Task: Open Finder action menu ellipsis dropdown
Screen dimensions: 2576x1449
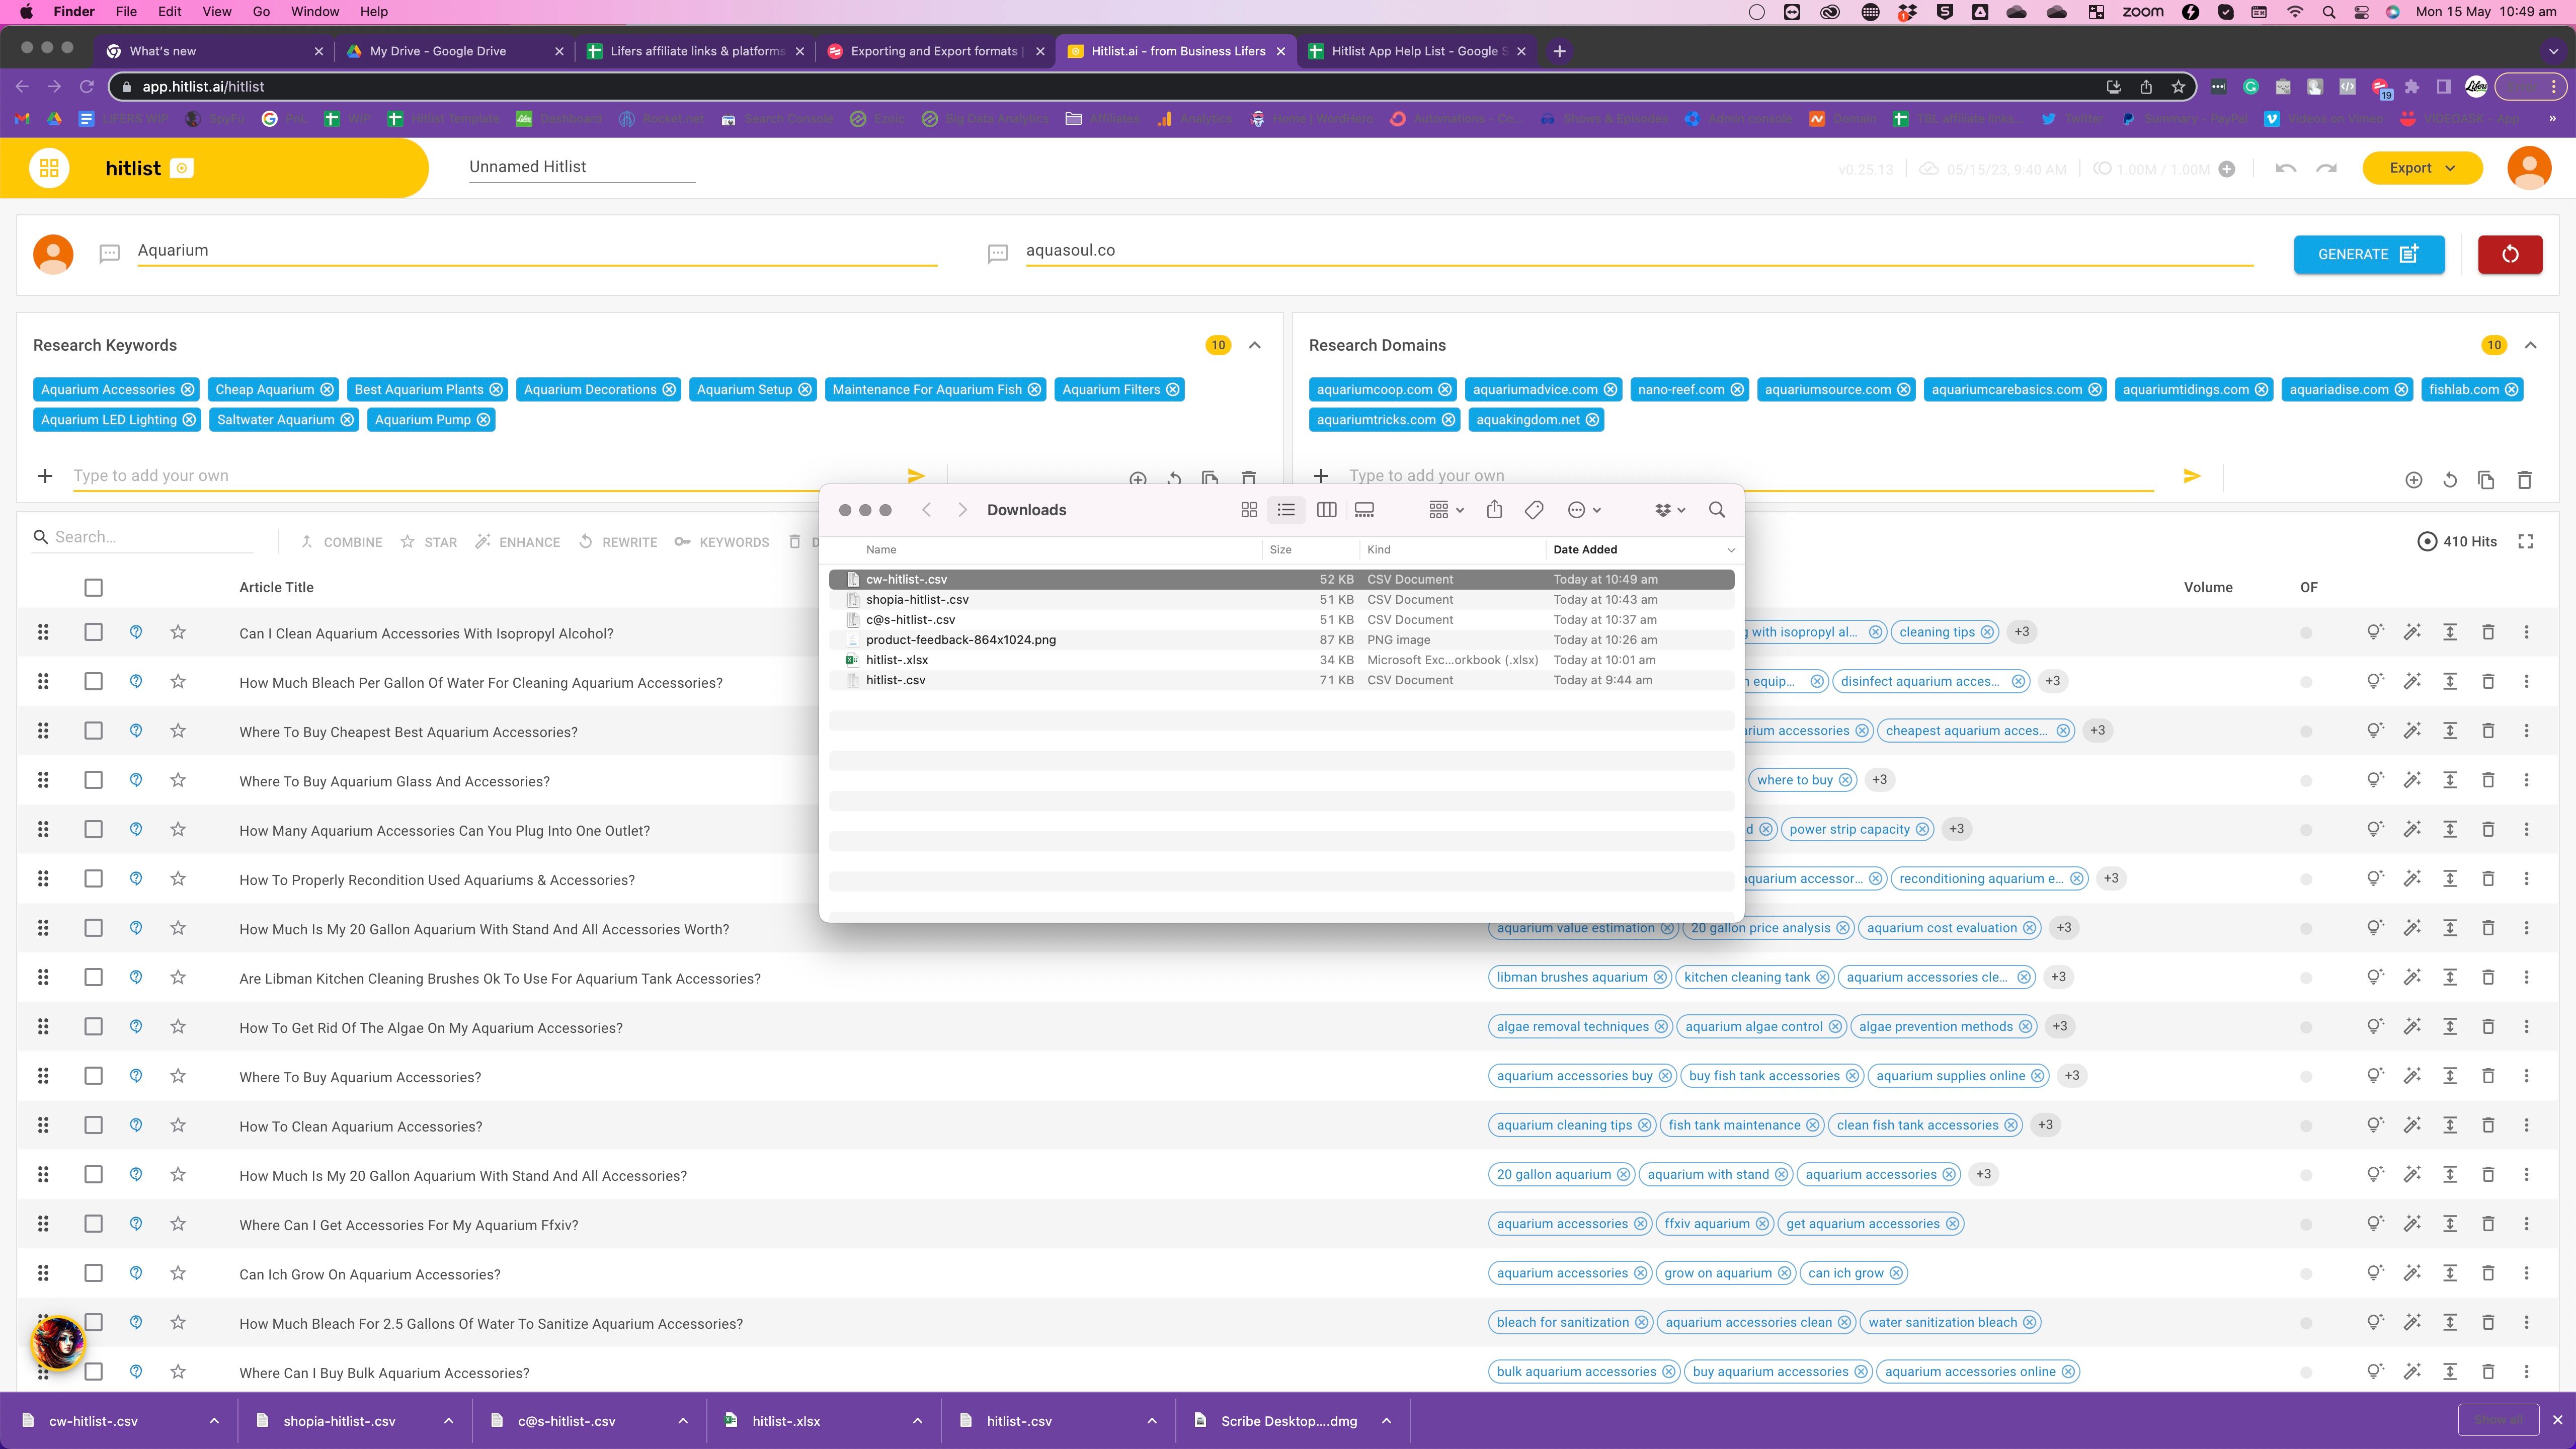Action: coord(1584,510)
